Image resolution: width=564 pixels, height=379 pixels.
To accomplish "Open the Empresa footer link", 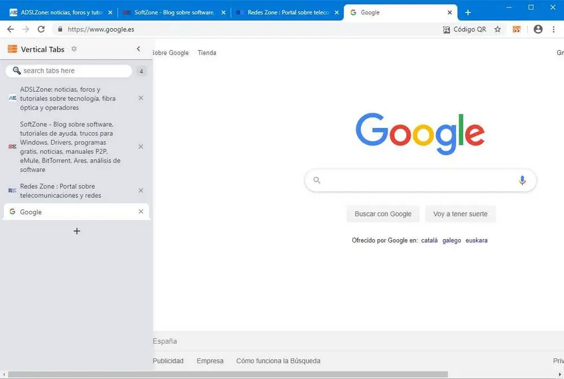I will [210, 360].
